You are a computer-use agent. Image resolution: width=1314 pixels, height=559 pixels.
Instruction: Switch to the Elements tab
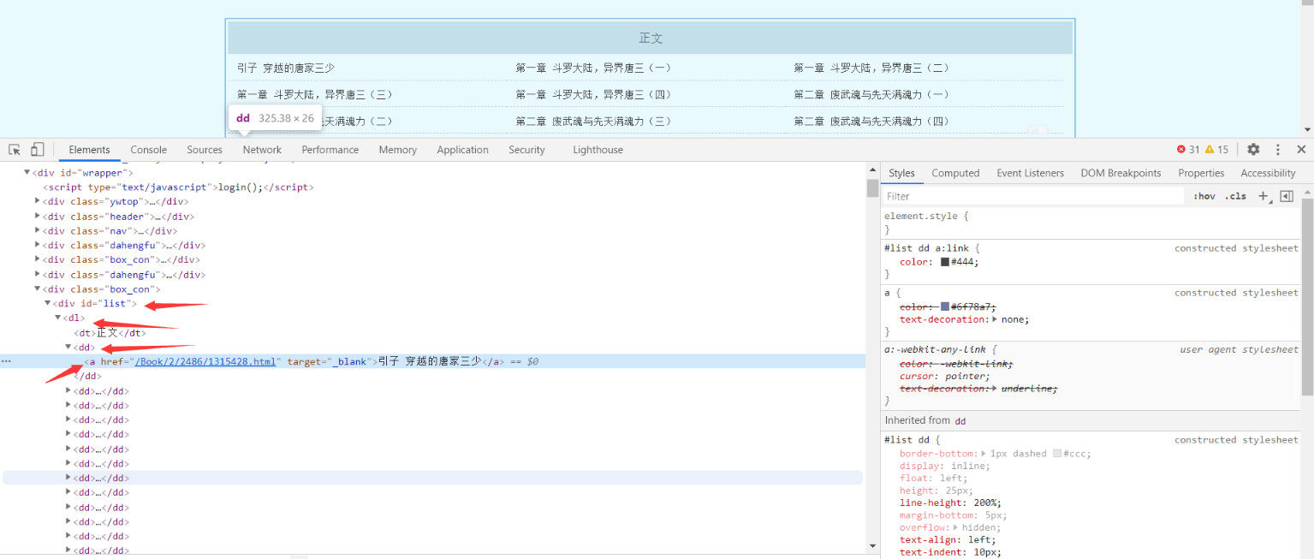[89, 150]
